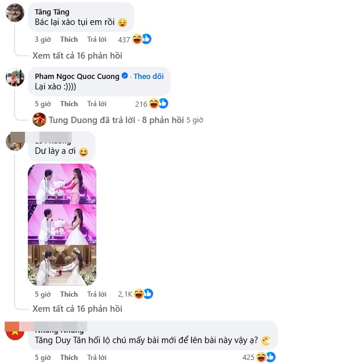362x364 pixels.
Task: Click the Vietnam flag avatar of last commenter
Action: coord(15,331)
